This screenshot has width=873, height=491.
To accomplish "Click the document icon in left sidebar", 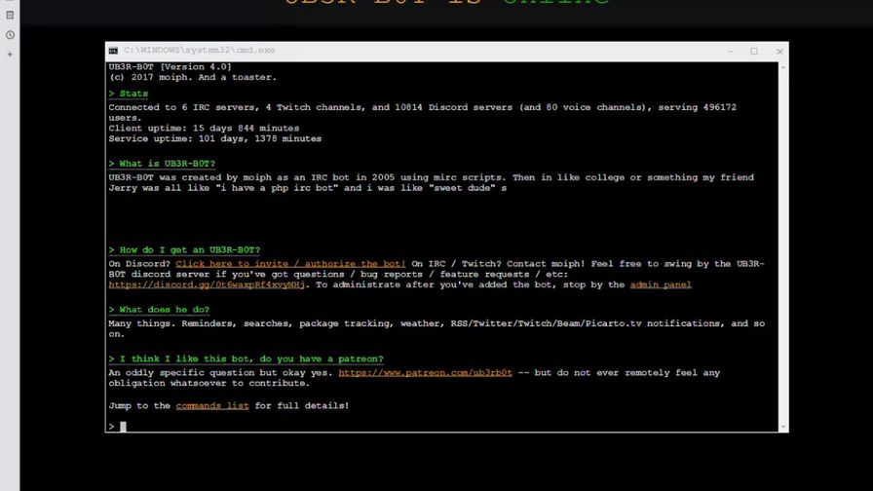I will click(x=10, y=15).
